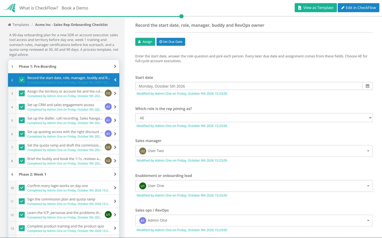
Task: Click the A1 avatar in Sales ops field
Action: (x=143, y=220)
